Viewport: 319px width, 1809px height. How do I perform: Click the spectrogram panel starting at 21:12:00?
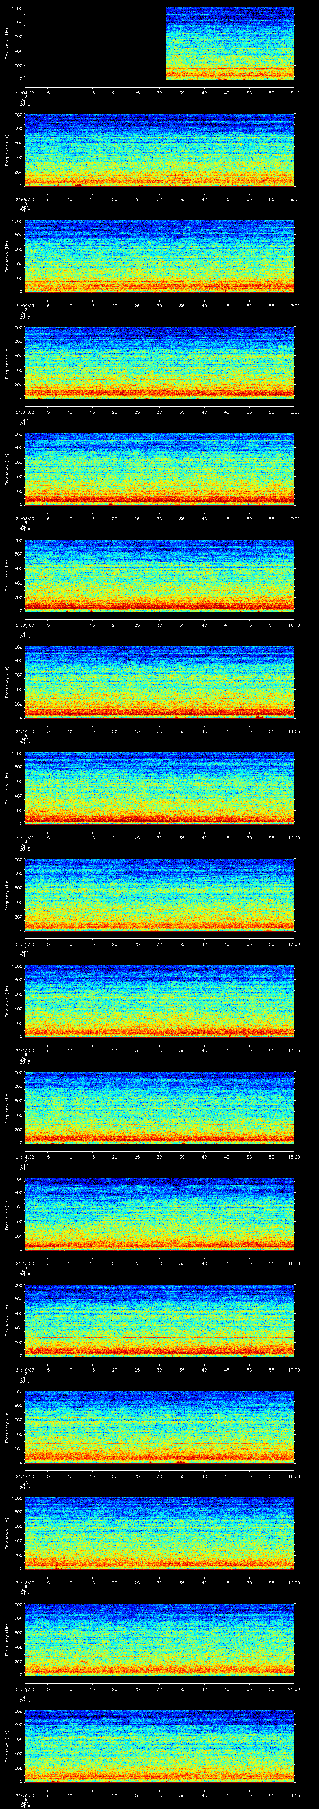point(160,895)
